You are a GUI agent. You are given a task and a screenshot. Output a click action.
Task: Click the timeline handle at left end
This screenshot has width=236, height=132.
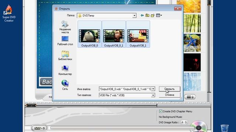pos(31,105)
